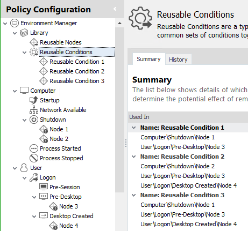The image size is (248, 231).
Task: Open the Summary tab
Action: 148,59
